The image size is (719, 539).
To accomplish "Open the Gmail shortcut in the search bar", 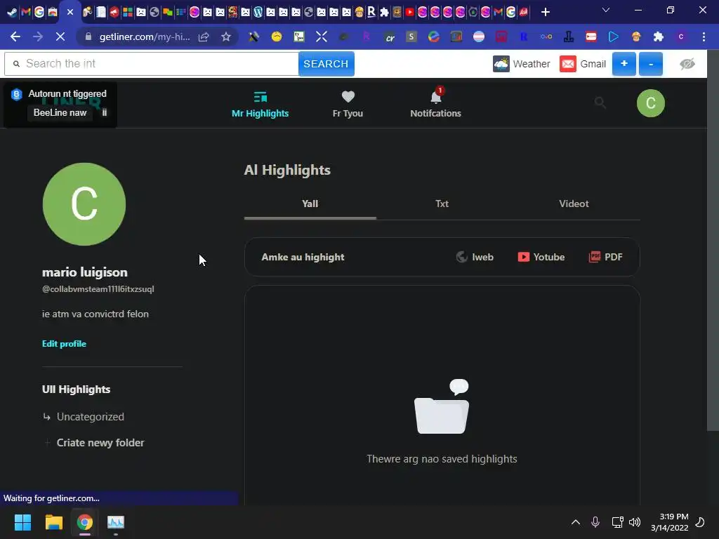I will (583, 64).
